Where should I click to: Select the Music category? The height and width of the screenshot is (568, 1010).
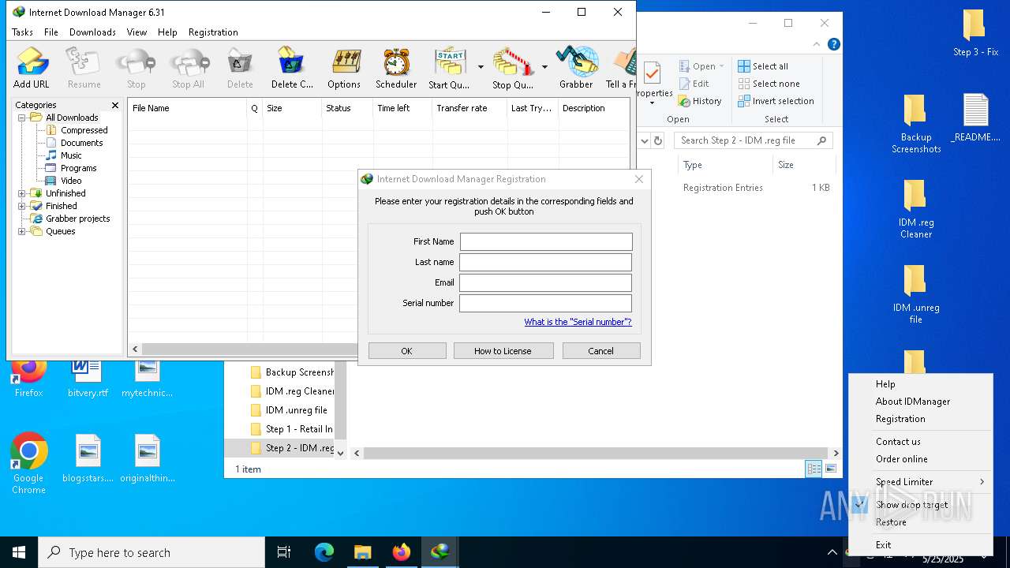[x=71, y=155]
